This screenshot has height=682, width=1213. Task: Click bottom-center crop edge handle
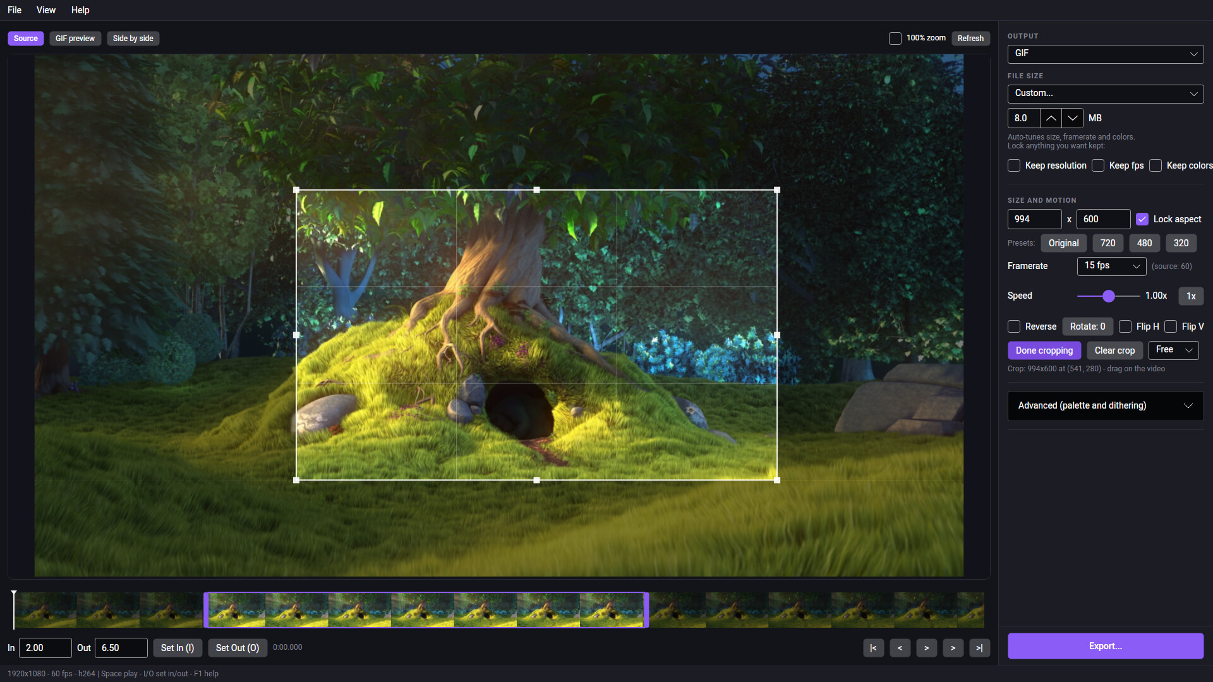coord(536,480)
